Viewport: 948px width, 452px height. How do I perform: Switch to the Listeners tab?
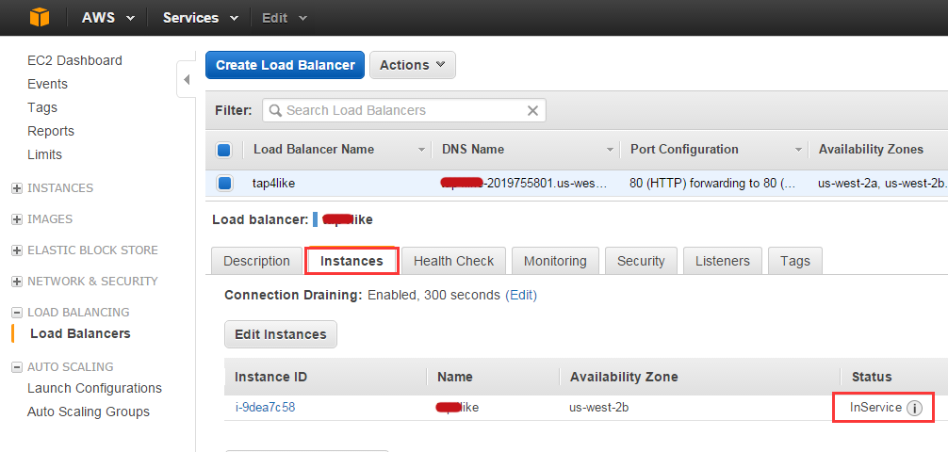point(723,261)
